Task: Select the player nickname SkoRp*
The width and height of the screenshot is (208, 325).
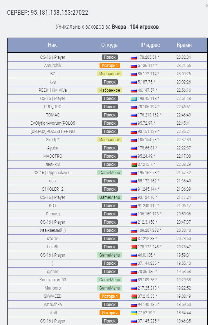Action: point(53,140)
